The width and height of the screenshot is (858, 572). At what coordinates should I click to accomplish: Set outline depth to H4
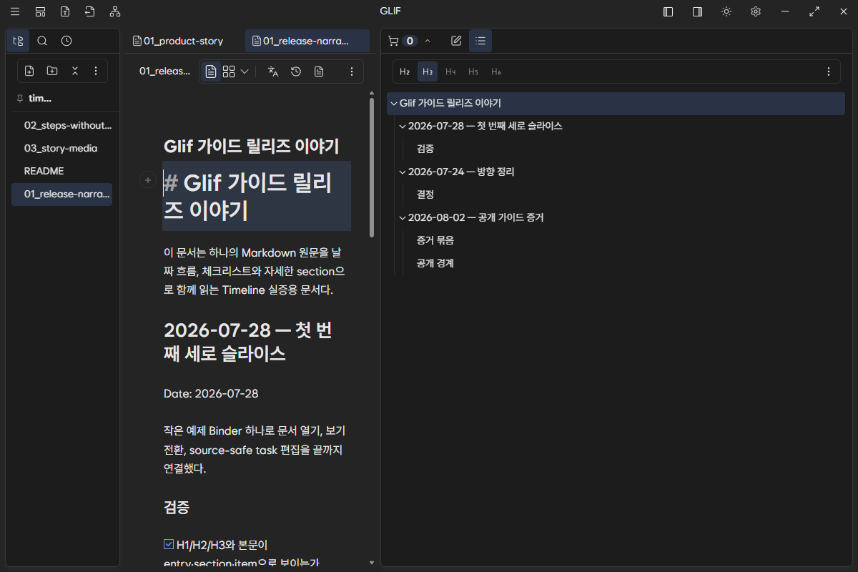[450, 71]
